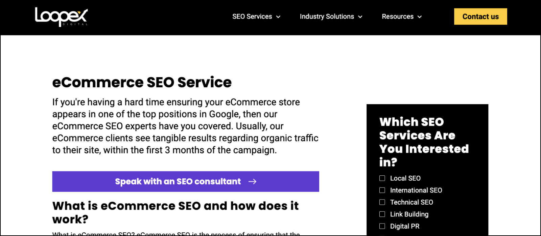Expand the SEO Services dropdown chevron
The width and height of the screenshot is (541, 236).
[278, 17]
